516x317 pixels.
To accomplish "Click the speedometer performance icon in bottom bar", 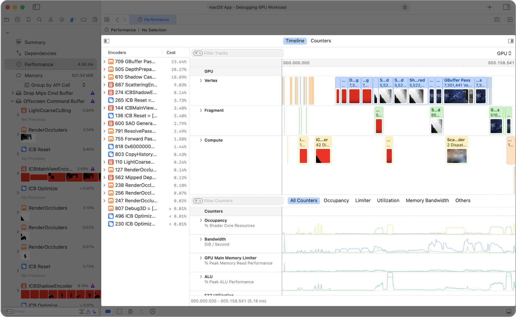I will click(x=153, y=311).
